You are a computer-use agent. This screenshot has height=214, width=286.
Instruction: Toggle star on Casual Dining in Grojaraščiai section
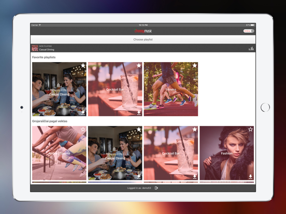coord(139,129)
